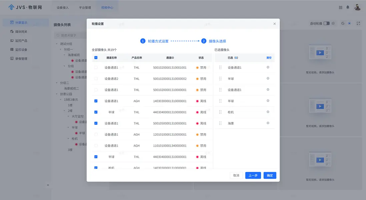Click the 状态 column header
The width and height of the screenshot is (366, 200).
(x=201, y=58)
